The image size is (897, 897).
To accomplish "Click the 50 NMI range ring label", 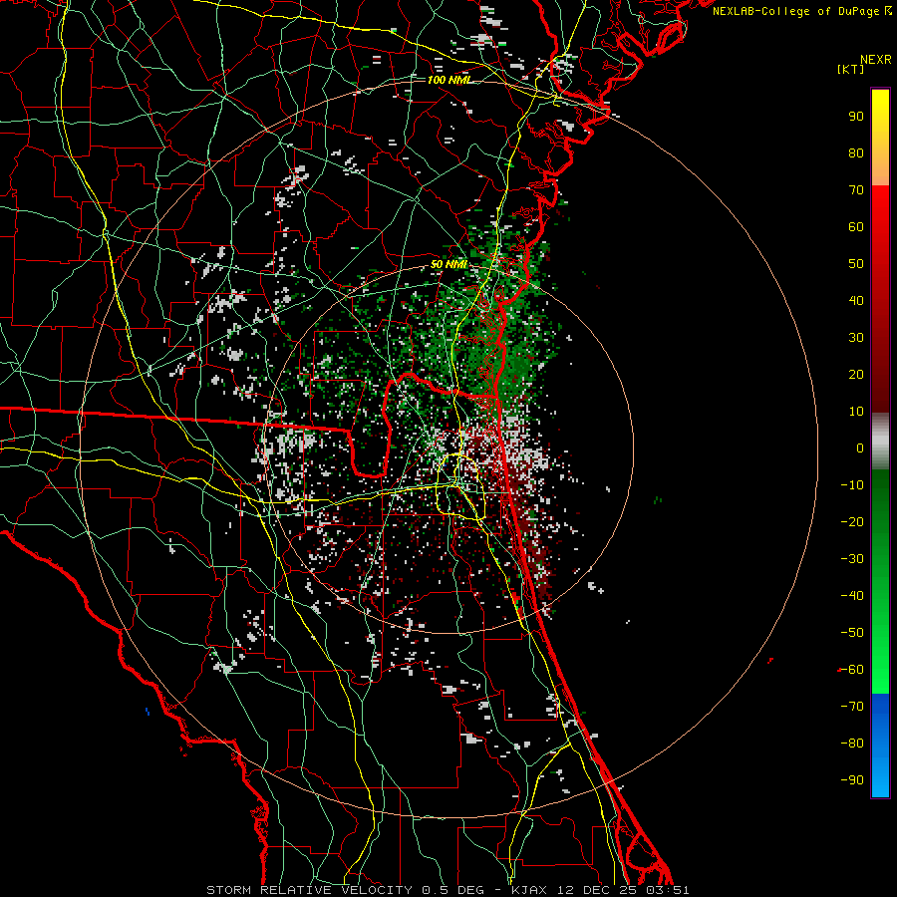I will [449, 264].
